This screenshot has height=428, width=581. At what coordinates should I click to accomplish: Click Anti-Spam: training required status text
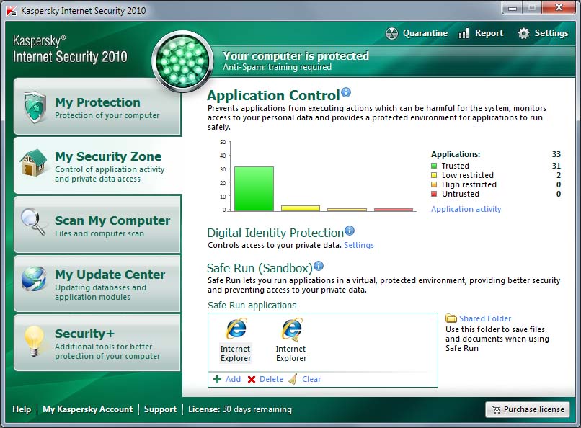(277, 67)
